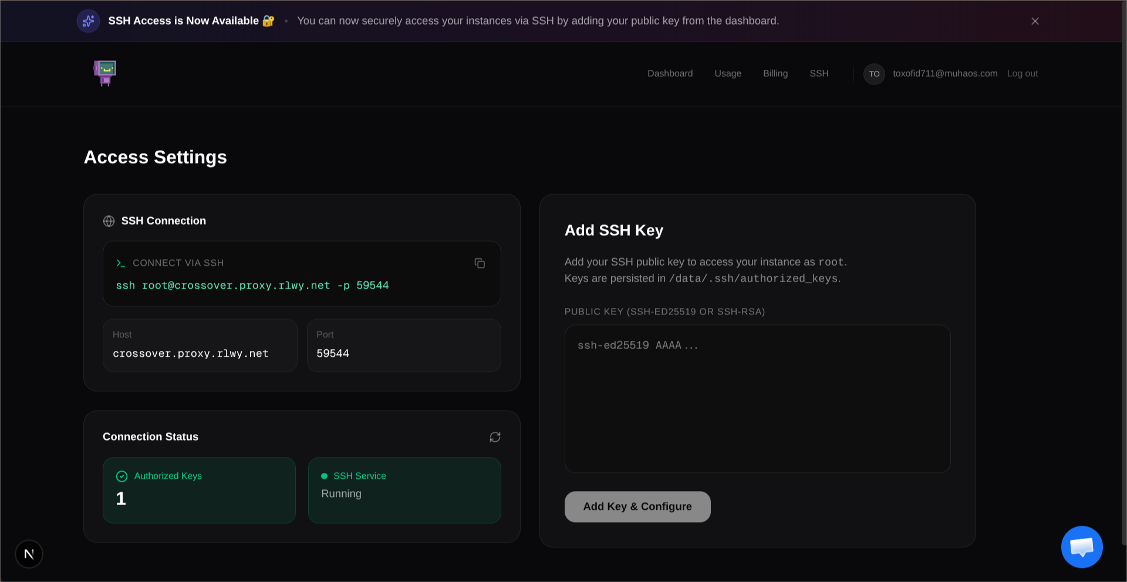This screenshot has width=1127, height=582.
Task: Click the globe icon beside SSH Connection
Action: (x=108, y=221)
